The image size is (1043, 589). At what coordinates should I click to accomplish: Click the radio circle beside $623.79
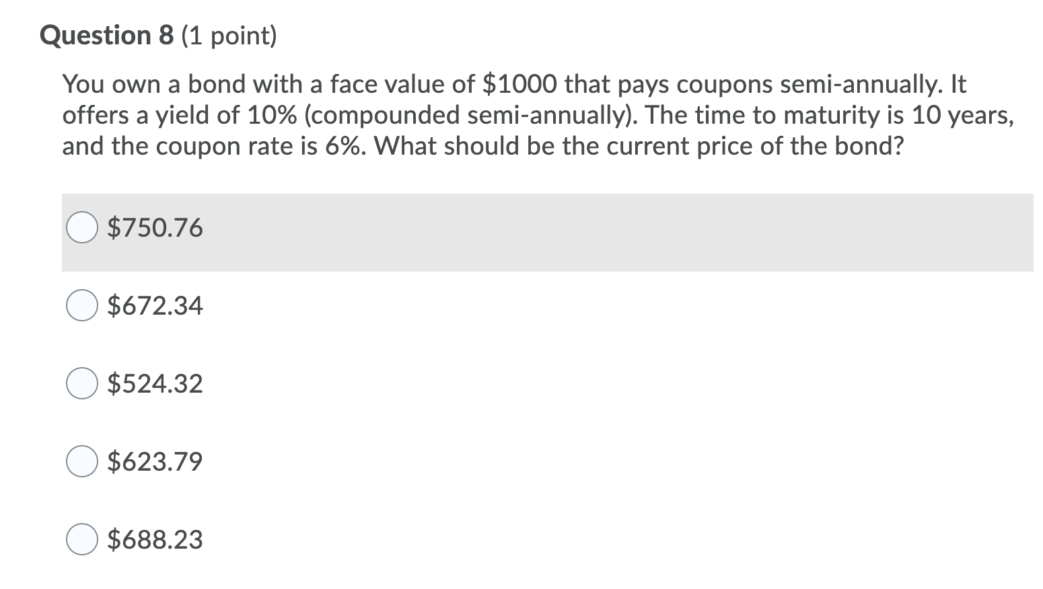point(82,461)
